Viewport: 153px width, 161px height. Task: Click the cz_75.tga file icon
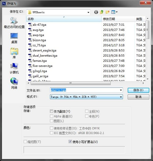(x=30, y=45)
